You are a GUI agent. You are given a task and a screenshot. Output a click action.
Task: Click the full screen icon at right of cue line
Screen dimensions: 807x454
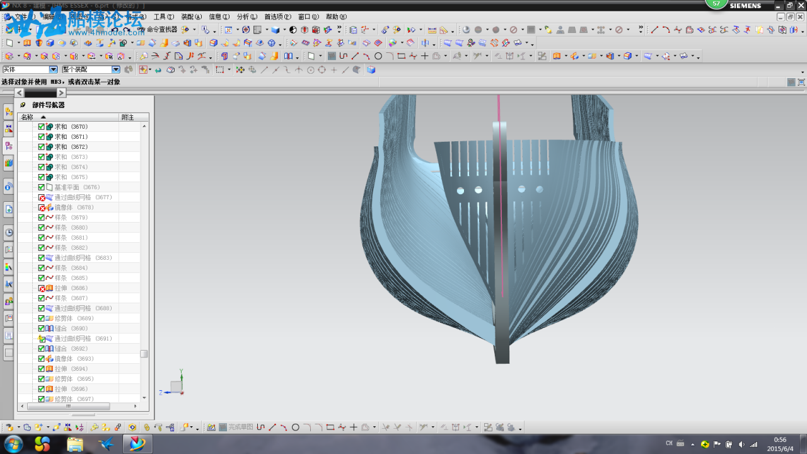(801, 82)
